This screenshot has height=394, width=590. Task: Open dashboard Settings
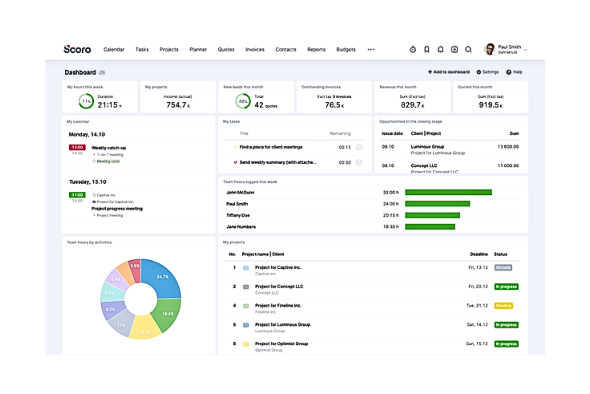coord(488,72)
